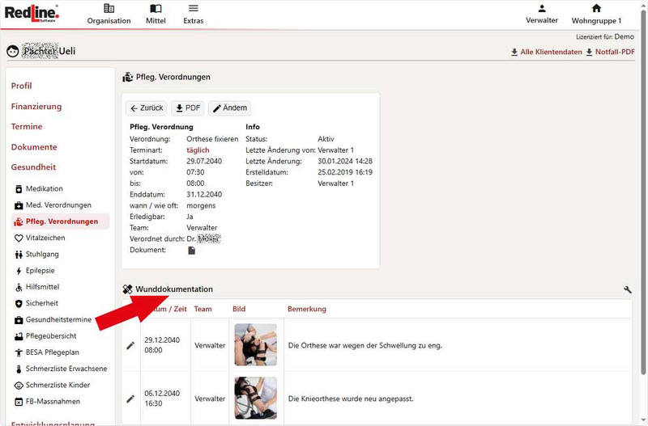Click the Ändern edit button
648x426 pixels.
pyautogui.click(x=229, y=108)
